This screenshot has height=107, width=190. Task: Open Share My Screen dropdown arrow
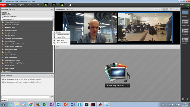tap(128, 86)
